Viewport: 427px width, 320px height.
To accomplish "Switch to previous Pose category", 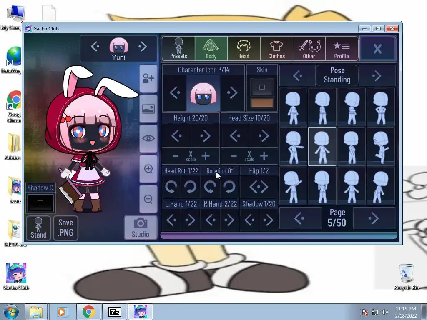I will [297, 76].
